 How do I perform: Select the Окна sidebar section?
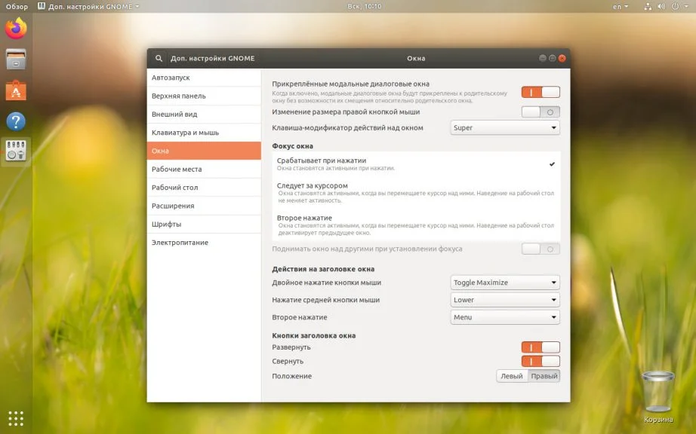[204, 151]
